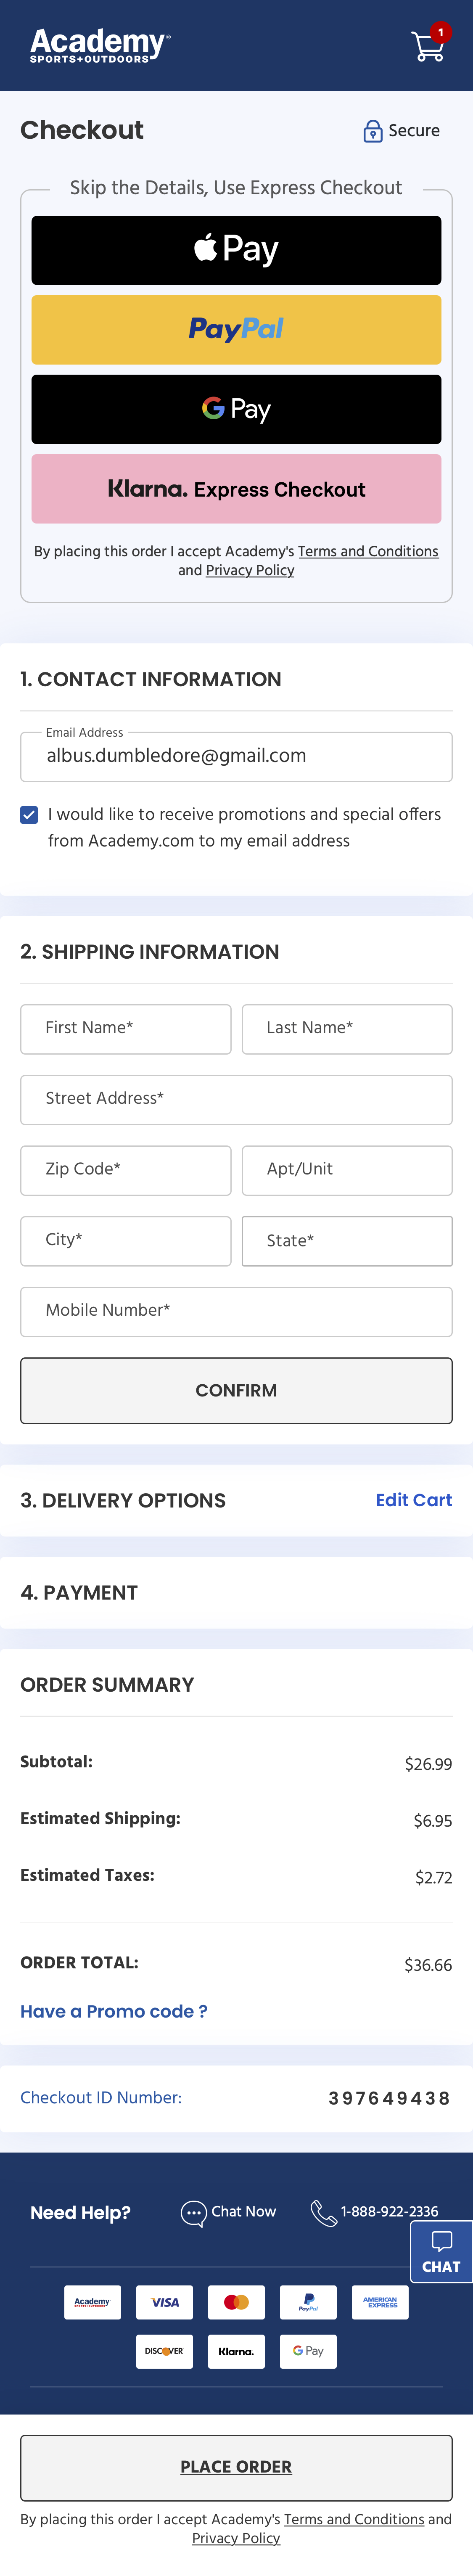Select the Klarna payment icon in the footer
The height and width of the screenshot is (2576, 473).
236,2351
